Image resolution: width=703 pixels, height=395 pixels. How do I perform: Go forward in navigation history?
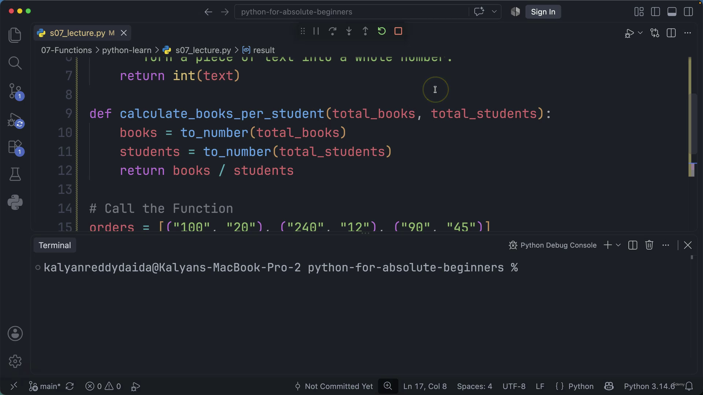225,12
